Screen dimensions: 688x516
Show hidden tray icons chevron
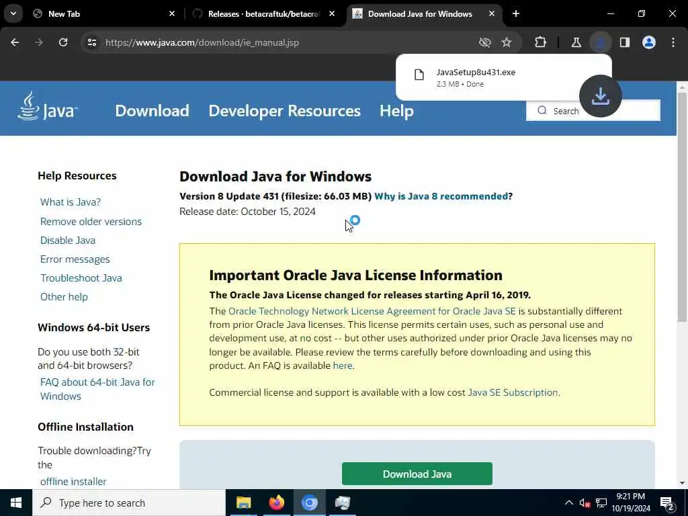[568, 503]
